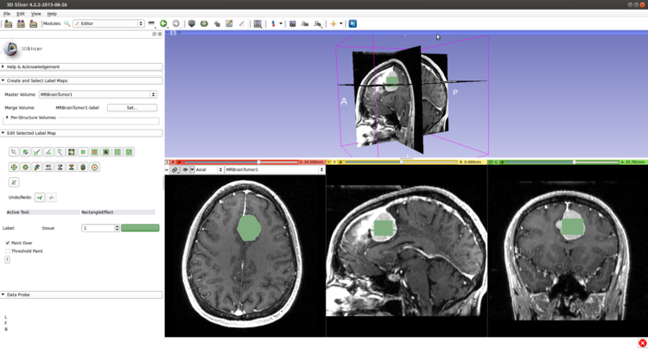Open the File menu
Image resolution: width=648 pixels, height=349 pixels.
coord(7,14)
